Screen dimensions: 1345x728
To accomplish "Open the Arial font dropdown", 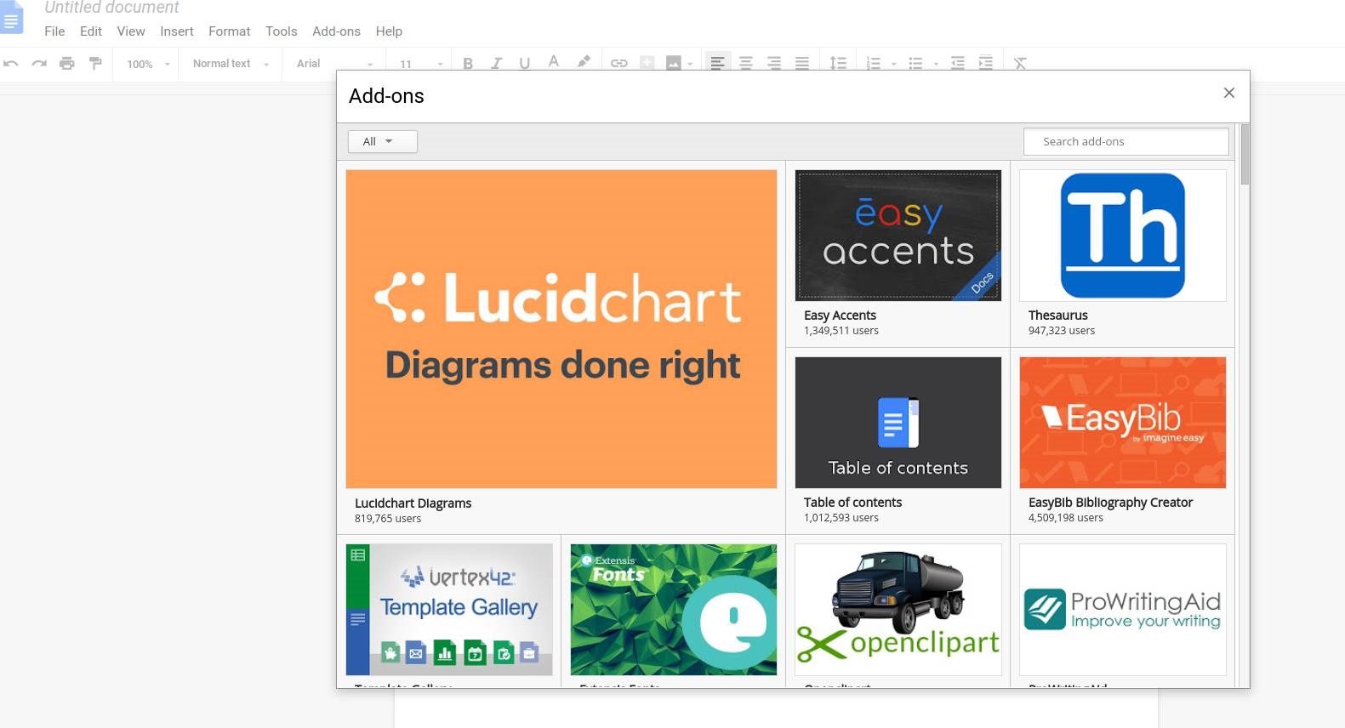I will 334,64.
